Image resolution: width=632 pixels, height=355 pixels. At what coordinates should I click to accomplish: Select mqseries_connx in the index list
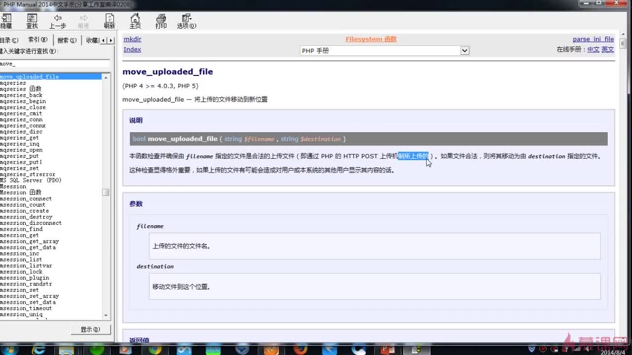click(23, 126)
